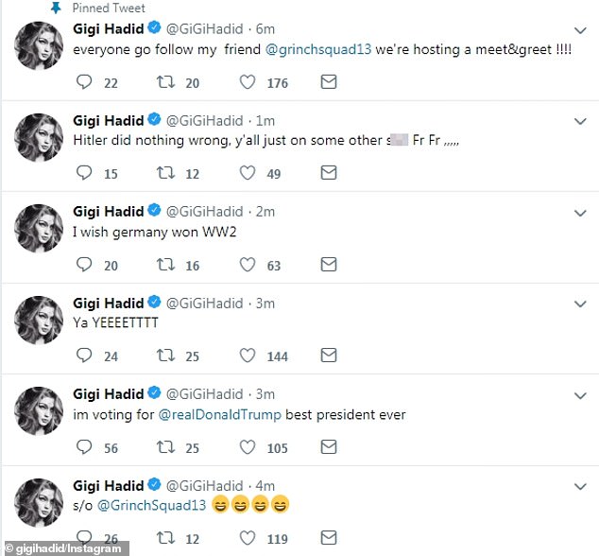Open Gigi Hadid's avatar on the pinned tweet
This screenshot has height=556, width=599.
[39, 45]
